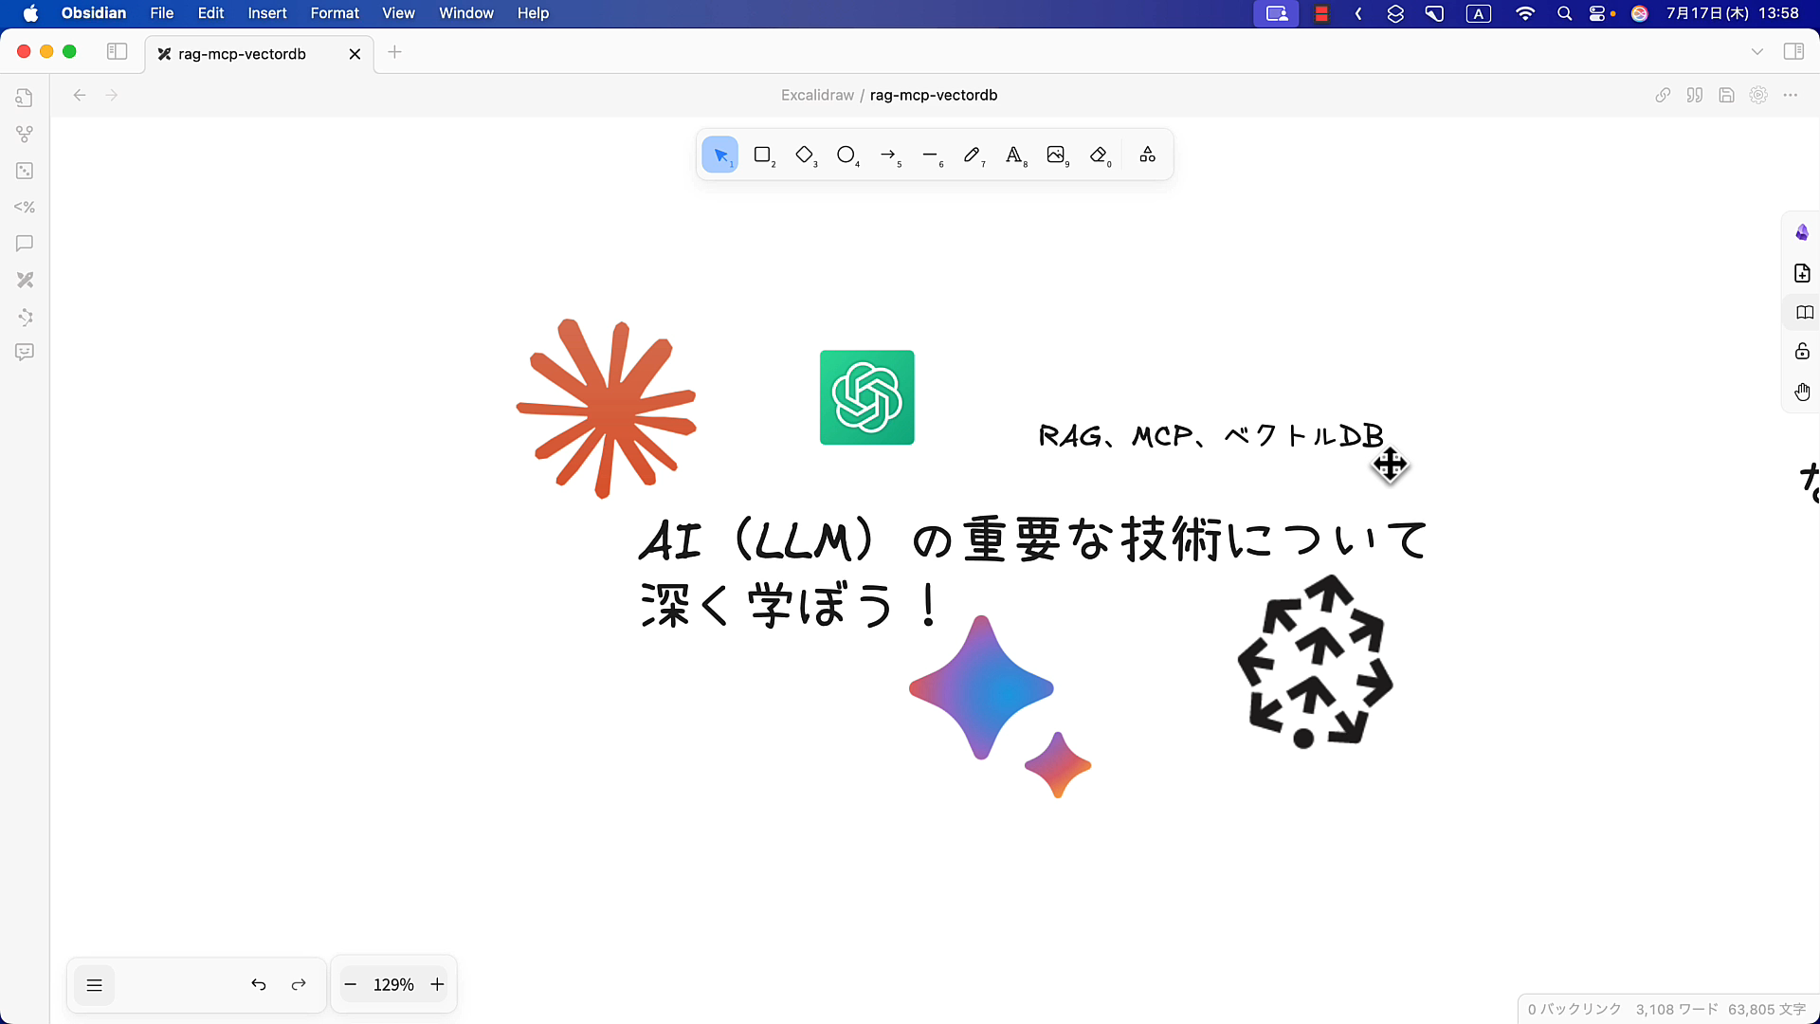This screenshot has height=1024, width=1820.
Task: Click the Excalidraw folder breadcrumb
Action: pyautogui.click(x=817, y=95)
